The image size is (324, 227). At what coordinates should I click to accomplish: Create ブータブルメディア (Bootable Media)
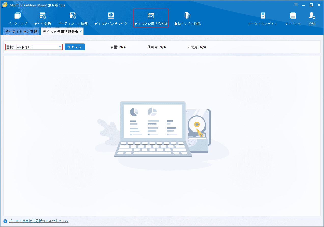tap(263, 19)
